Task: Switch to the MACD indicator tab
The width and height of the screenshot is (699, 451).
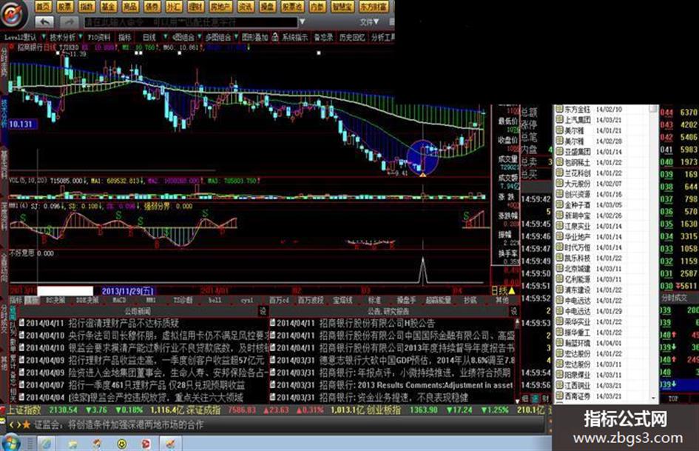Action: click(119, 300)
